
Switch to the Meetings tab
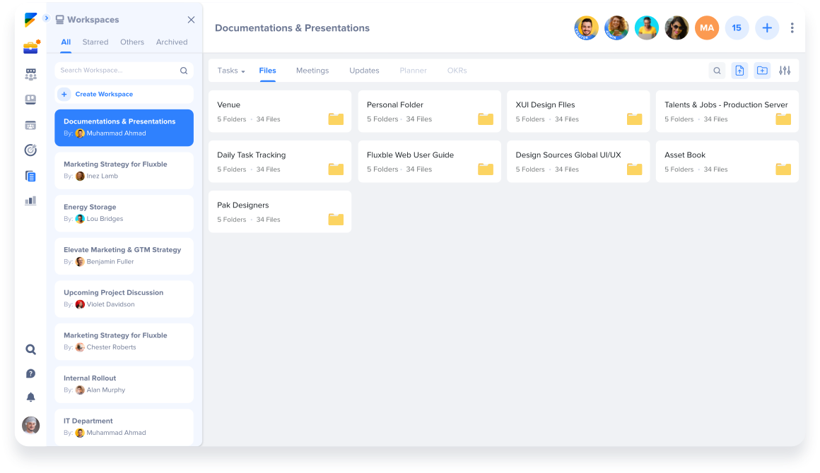pos(312,71)
